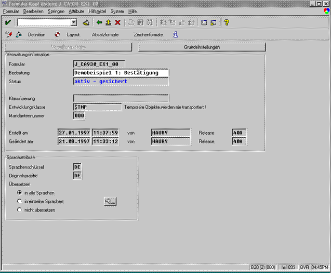Click the Zeichenformate button
This screenshot has height=274, width=331.
148,34
